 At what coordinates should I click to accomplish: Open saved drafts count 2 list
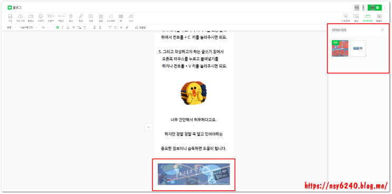tap(363, 8)
